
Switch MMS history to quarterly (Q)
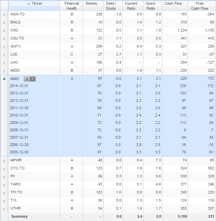[x=27, y=79]
